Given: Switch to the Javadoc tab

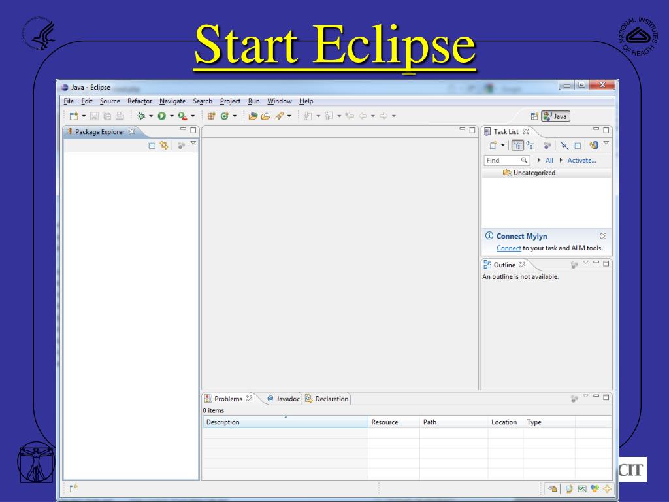Looking at the screenshot, I should tap(284, 399).
